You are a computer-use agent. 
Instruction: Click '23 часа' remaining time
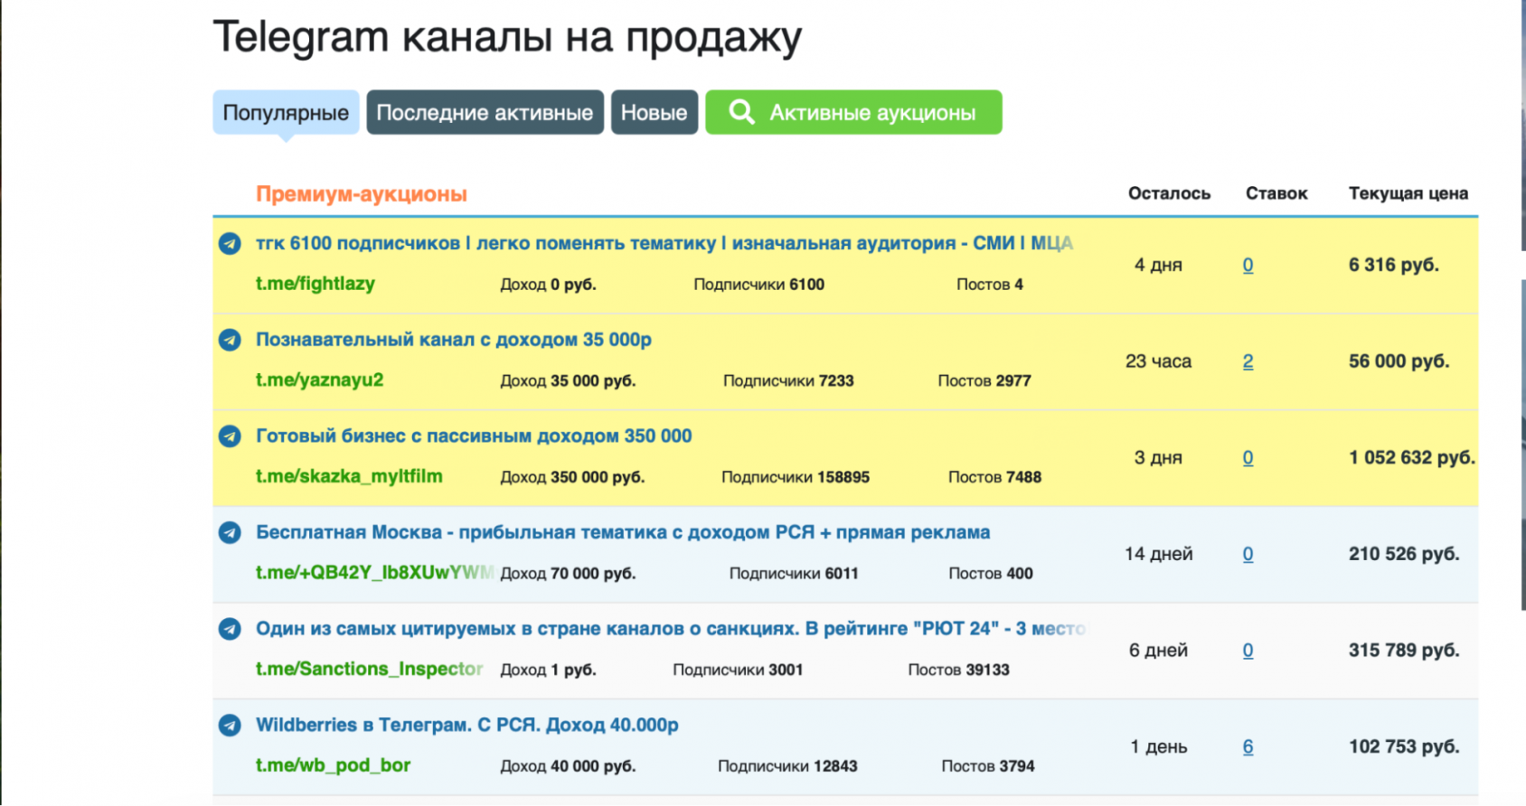(x=1158, y=361)
